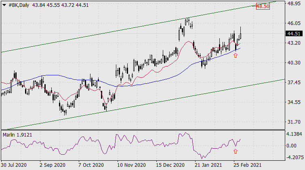Click the 44.51 current price tag
The image size is (305, 170).
coord(294,33)
